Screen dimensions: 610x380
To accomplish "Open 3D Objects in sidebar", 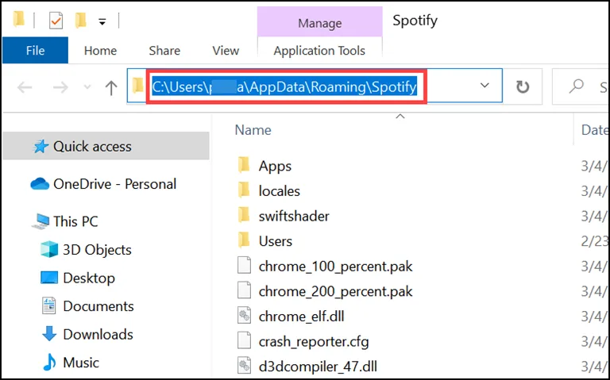I will pyautogui.click(x=97, y=249).
